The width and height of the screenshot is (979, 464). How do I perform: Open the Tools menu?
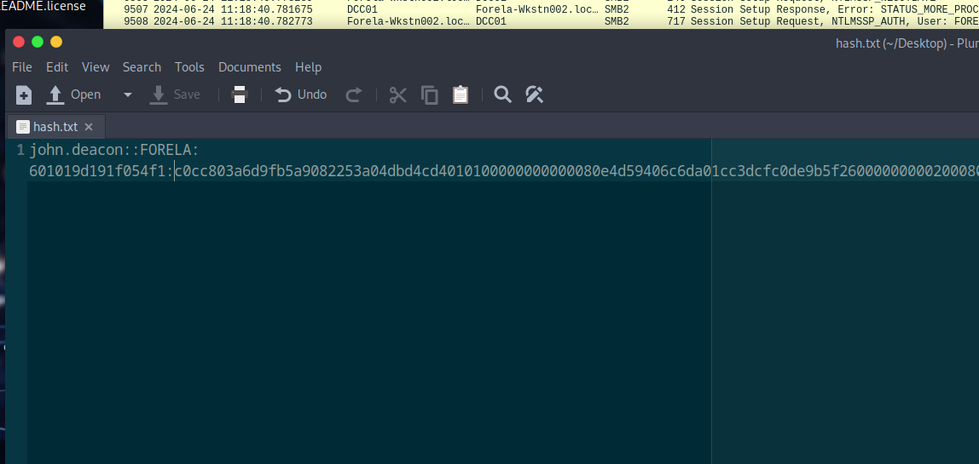point(190,66)
